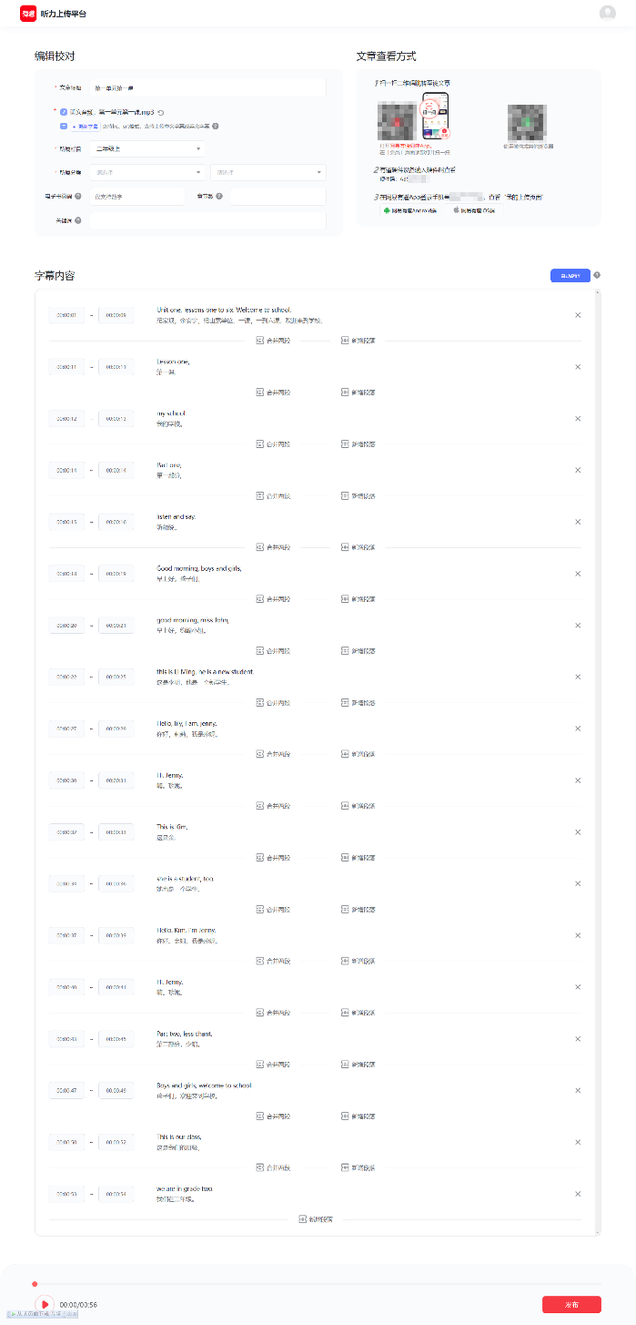The image size is (636, 1325).
Task: Click 合并两段 below the 'Part one' segment
Action: pos(274,495)
